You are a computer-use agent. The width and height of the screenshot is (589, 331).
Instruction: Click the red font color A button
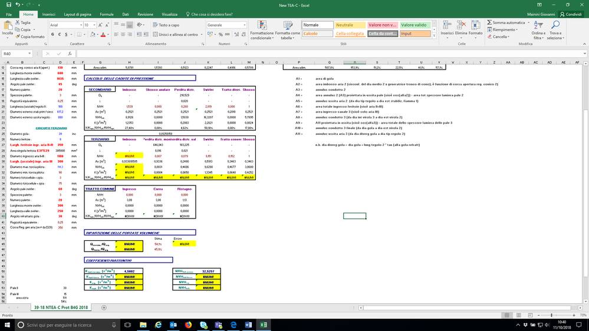103,35
